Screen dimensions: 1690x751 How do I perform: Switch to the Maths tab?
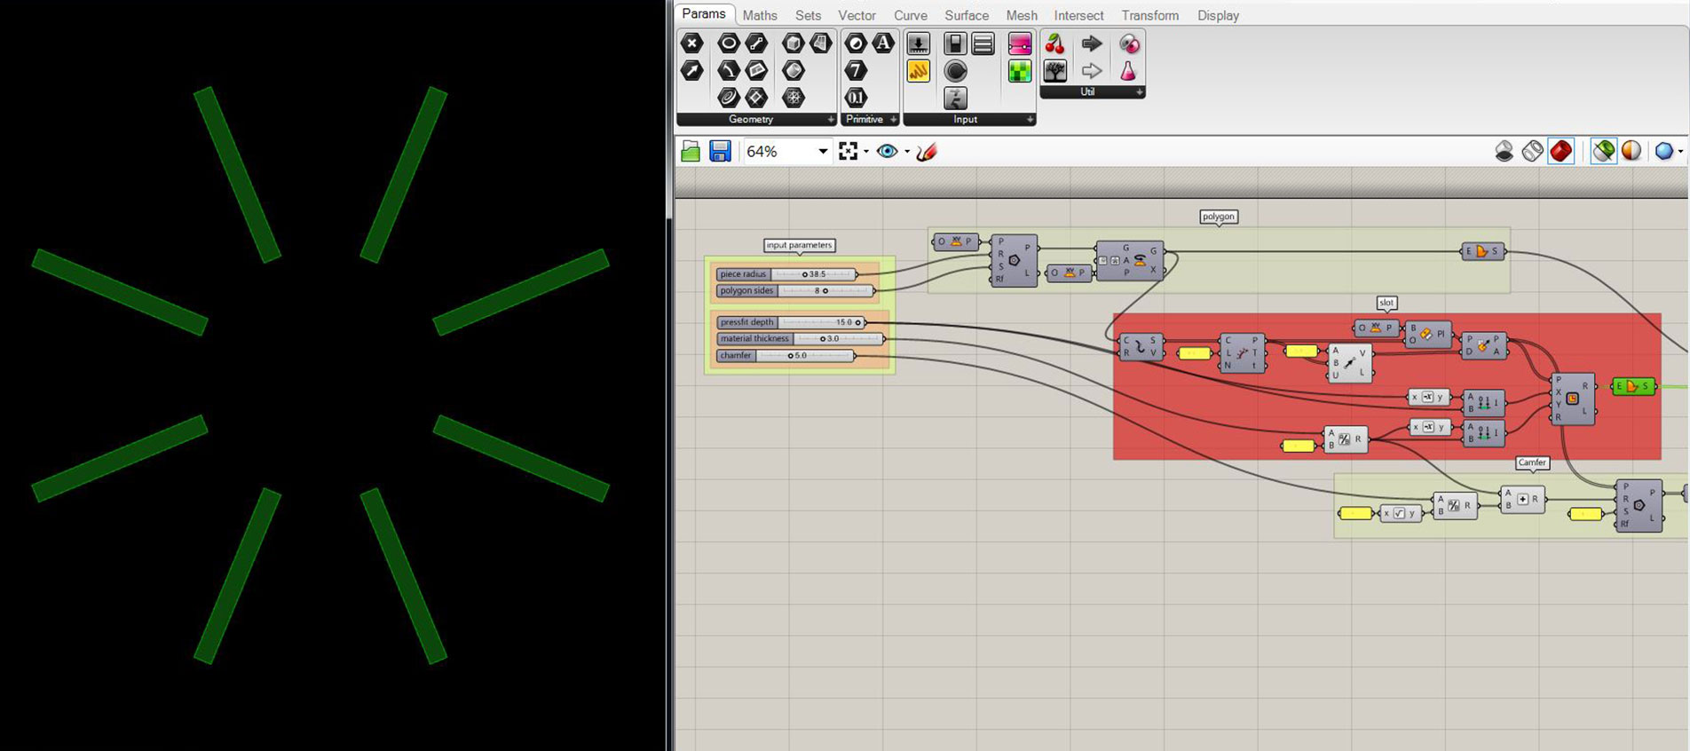[760, 15]
